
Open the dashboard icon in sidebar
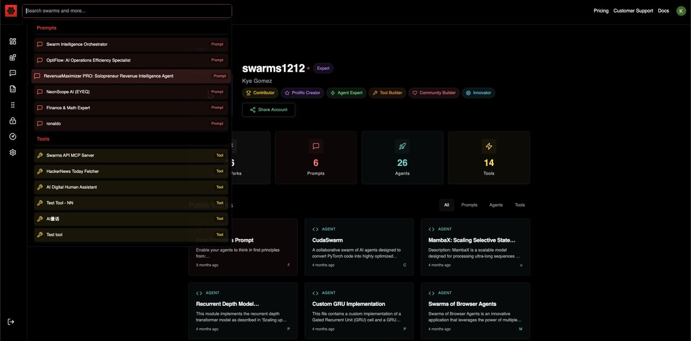(x=13, y=41)
